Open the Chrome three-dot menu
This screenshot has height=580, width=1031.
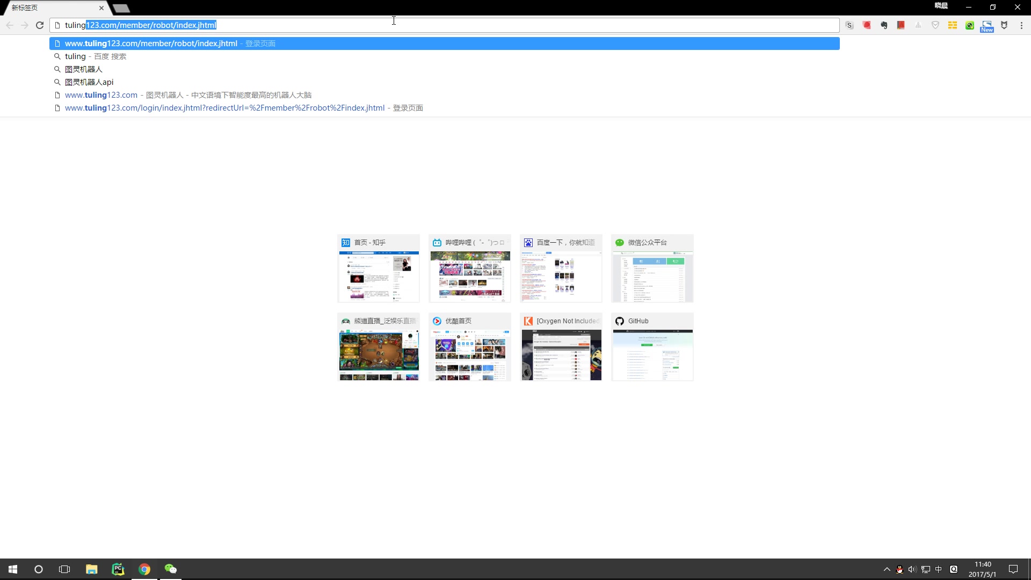point(1021,25)
